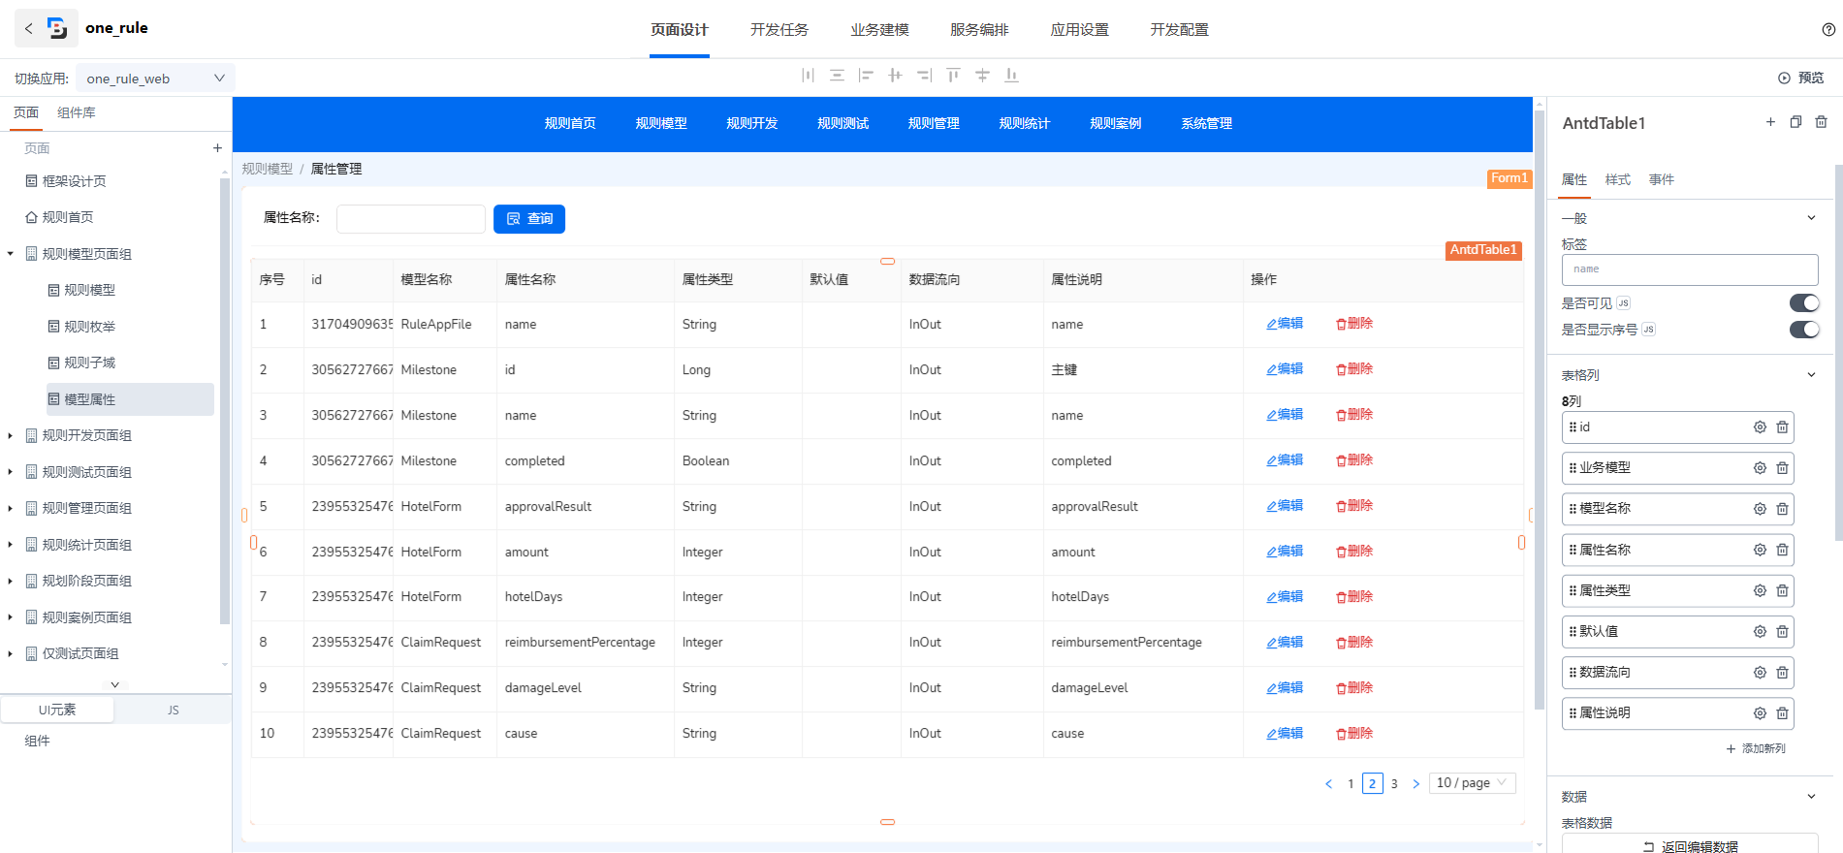Image resolution: width=1843 pixels, height=853 pixels.
Task: Click the 规则模型 breadcrumb link
Action: point(268,169)
